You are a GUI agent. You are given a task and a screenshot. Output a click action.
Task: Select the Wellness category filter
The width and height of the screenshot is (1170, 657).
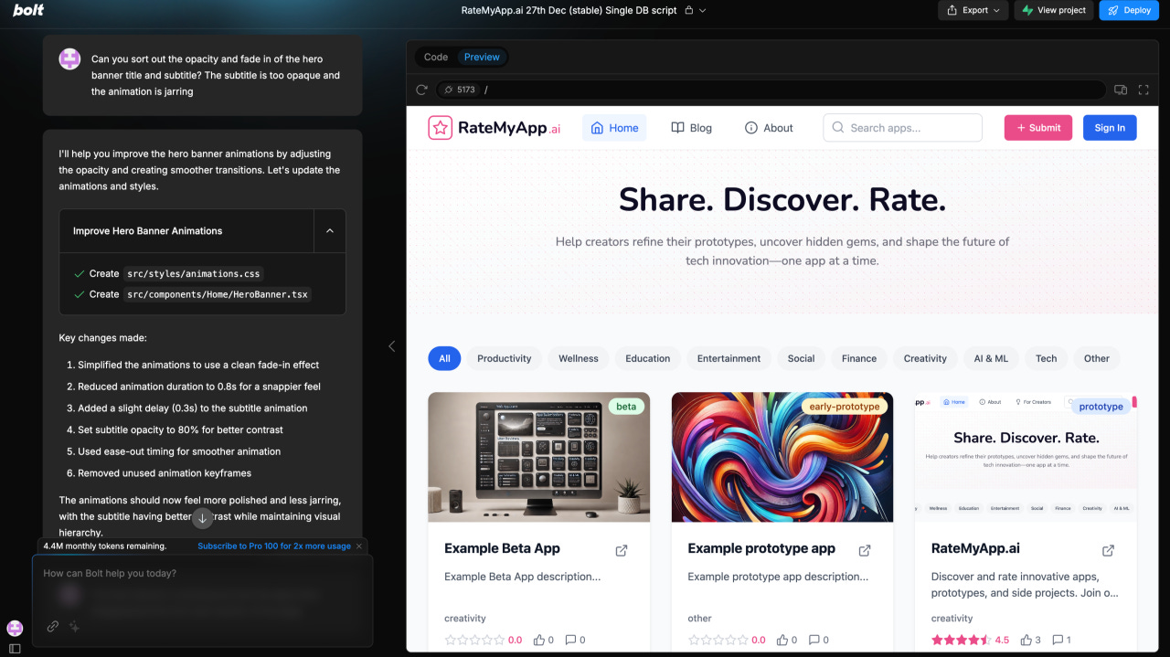[x=579, y=358]
